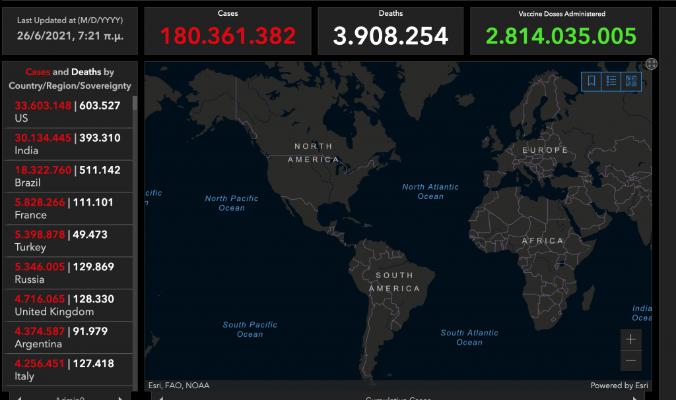The width and height of the screenshot is (676, 400).
Task: Choose Russia from the country list
Action: pyautogui.click(x=67, y=273)
